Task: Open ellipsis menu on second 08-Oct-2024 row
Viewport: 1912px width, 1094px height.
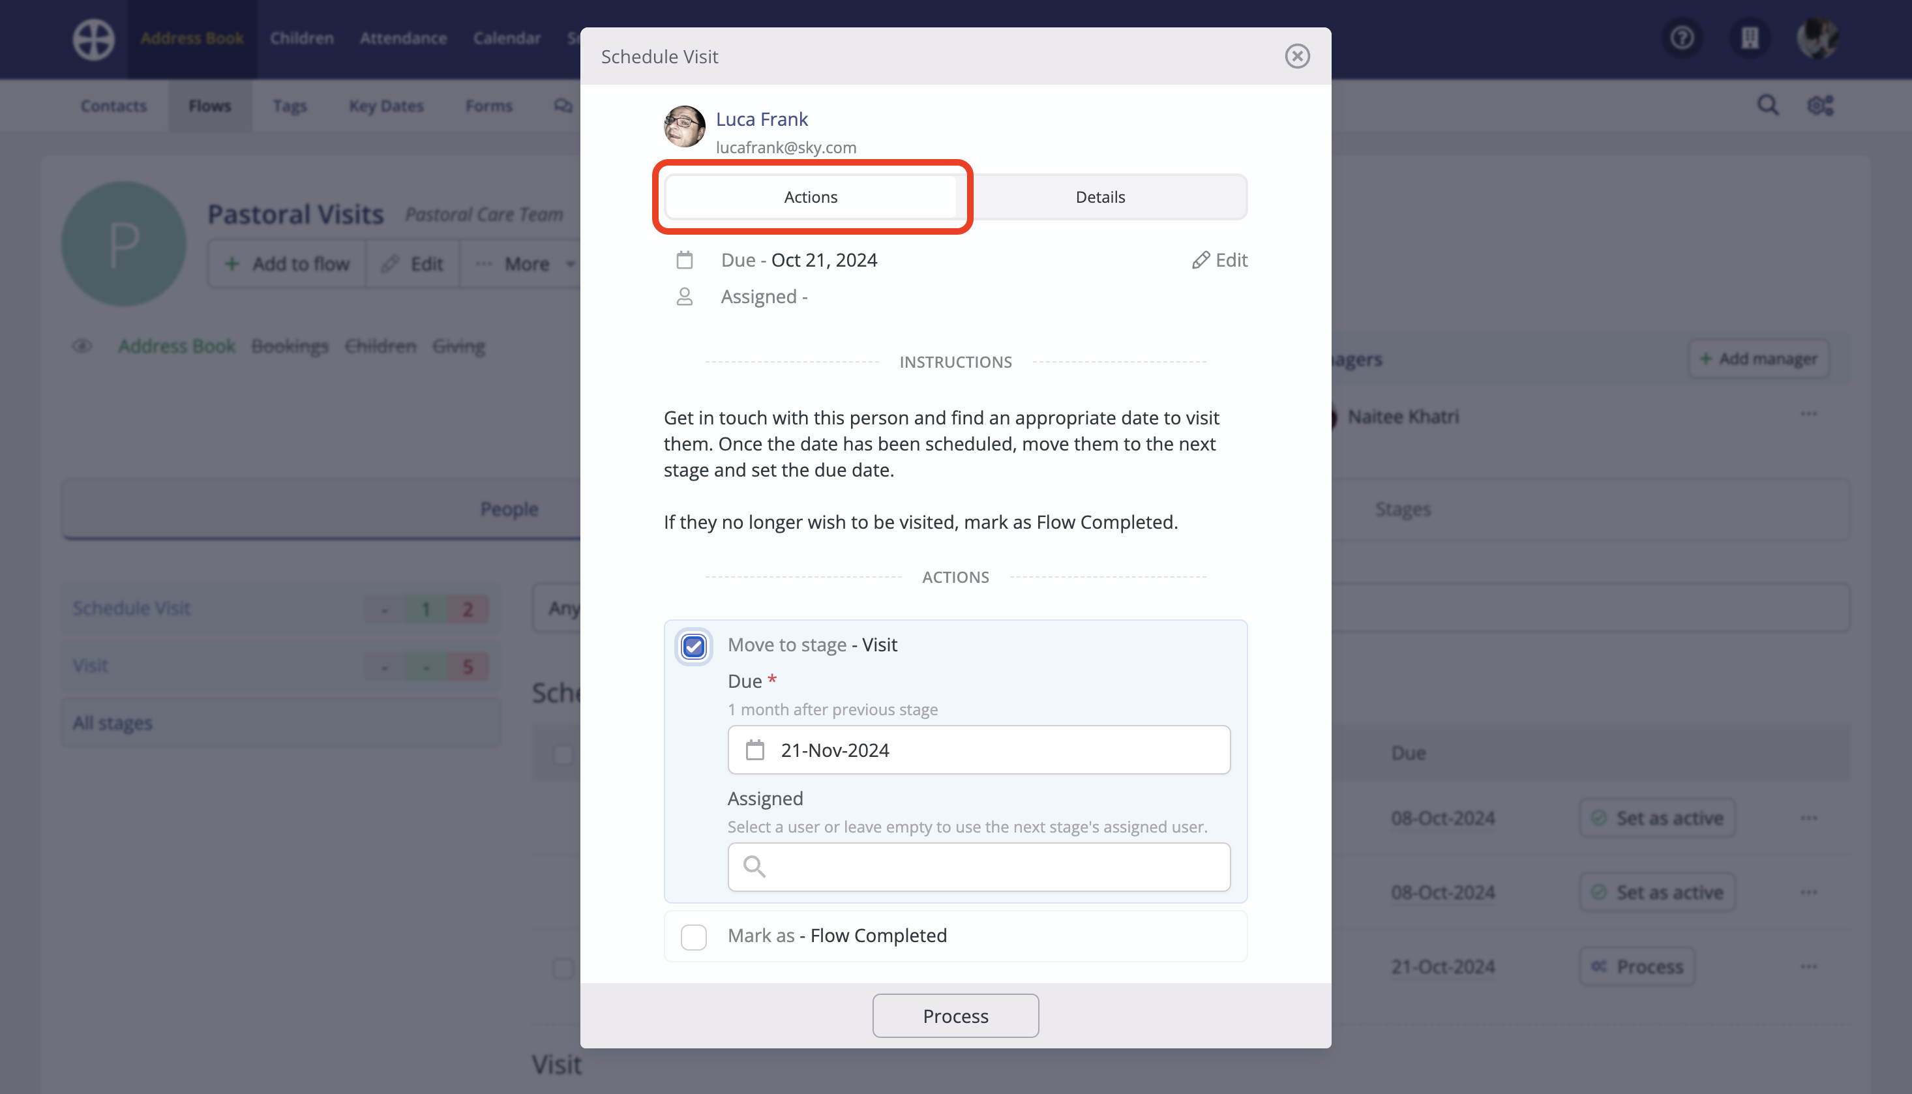Action: point(1808,893)
